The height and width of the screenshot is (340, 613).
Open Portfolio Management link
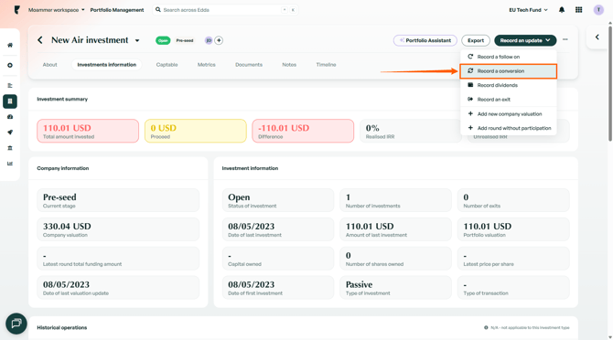pos(117,10)
